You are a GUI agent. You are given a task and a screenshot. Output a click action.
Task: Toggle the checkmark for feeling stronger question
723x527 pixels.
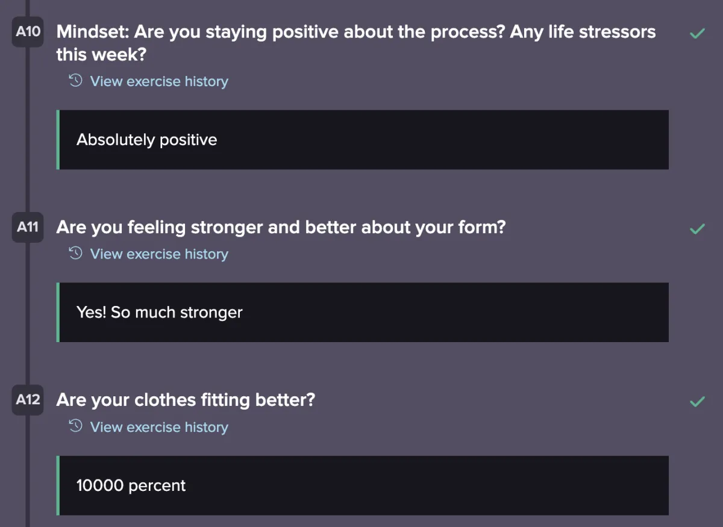point(697,228)
